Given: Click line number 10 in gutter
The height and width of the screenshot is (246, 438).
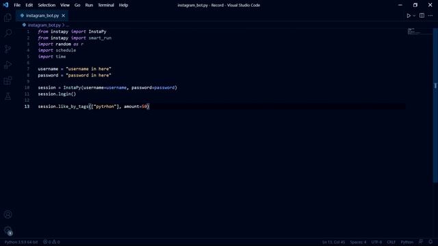Looking at the screenshot, I should (27, 87).
